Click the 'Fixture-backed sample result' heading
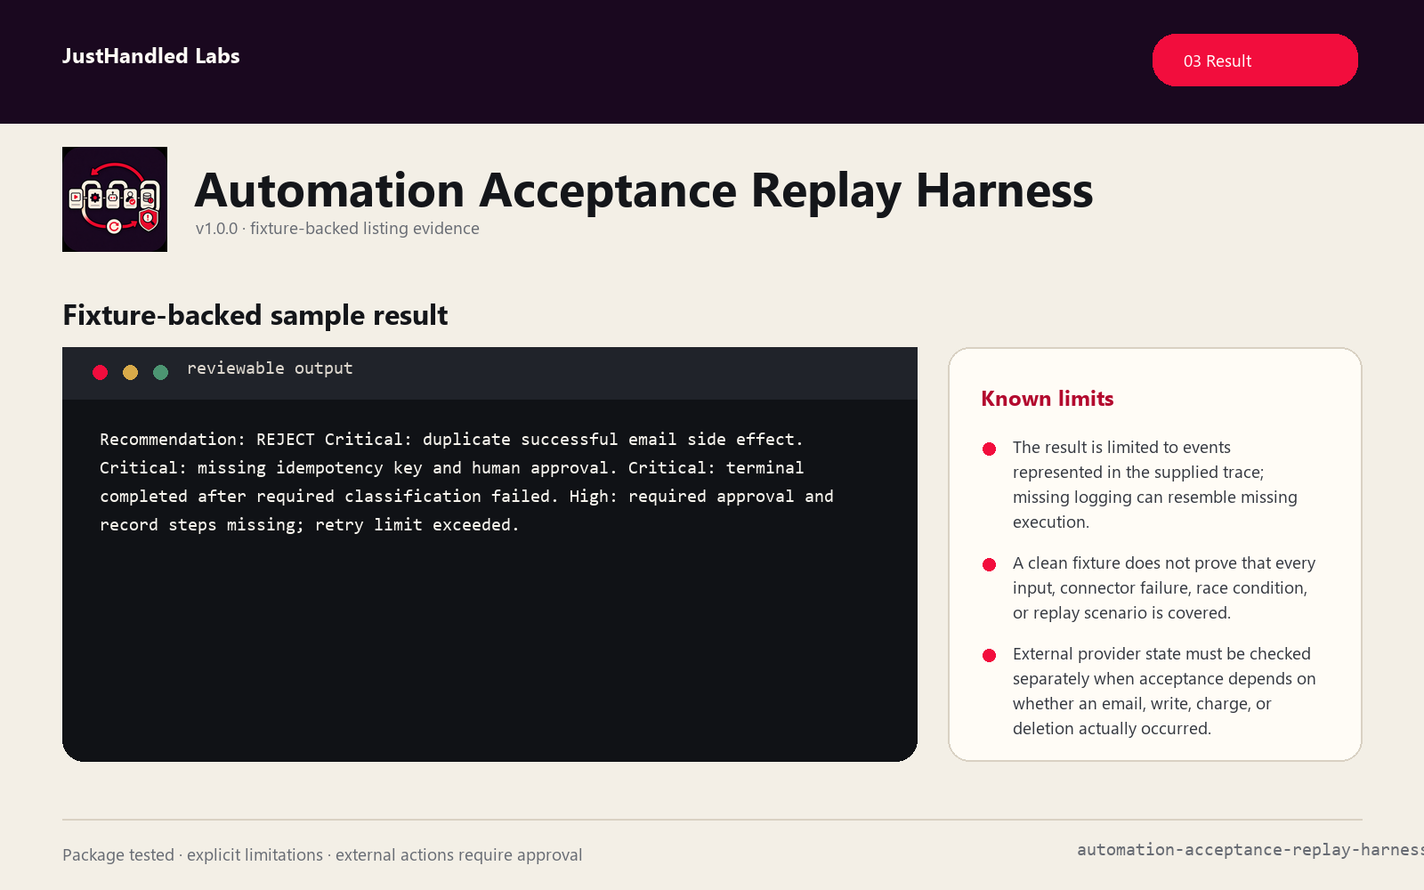This screenshot has height=890, width=1424. 255,315
